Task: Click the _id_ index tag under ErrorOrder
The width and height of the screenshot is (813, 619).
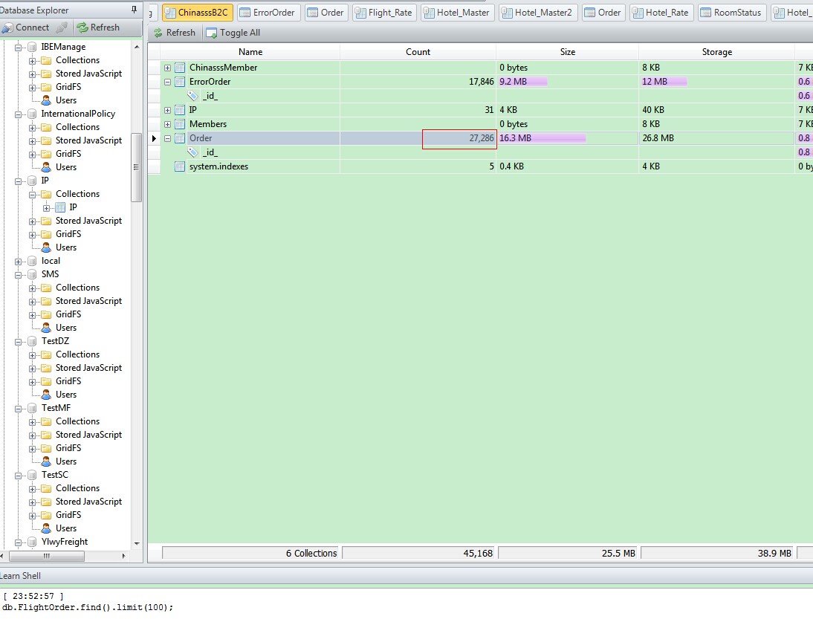Action: [x=193, y=96]
